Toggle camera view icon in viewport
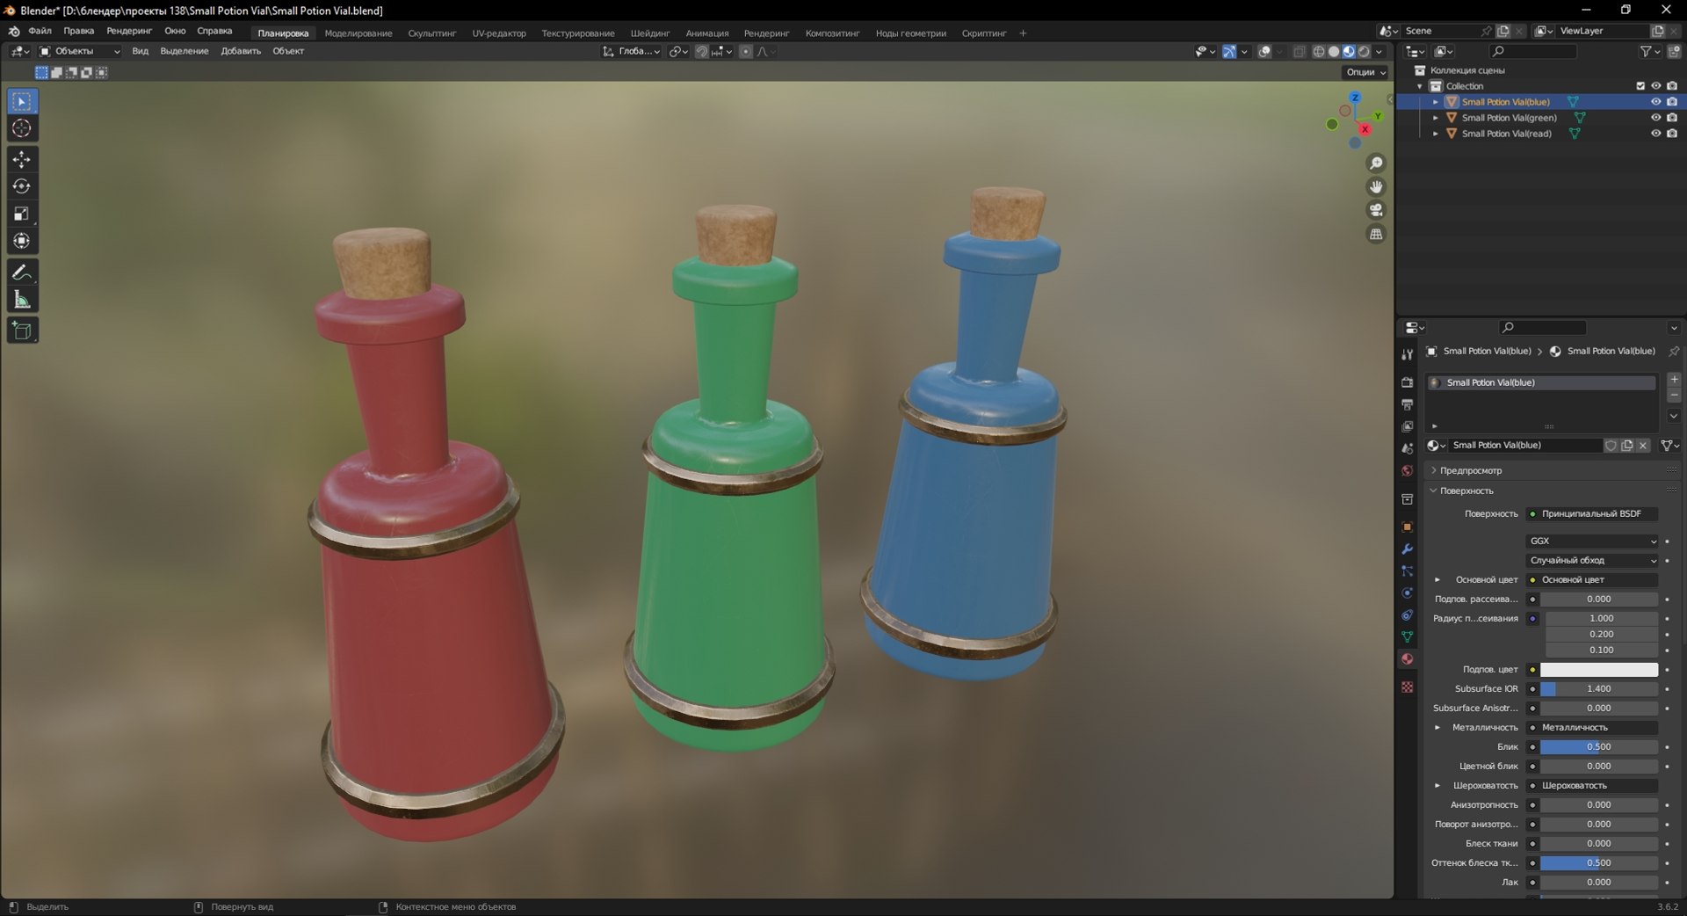 (x=1376, y=210)
